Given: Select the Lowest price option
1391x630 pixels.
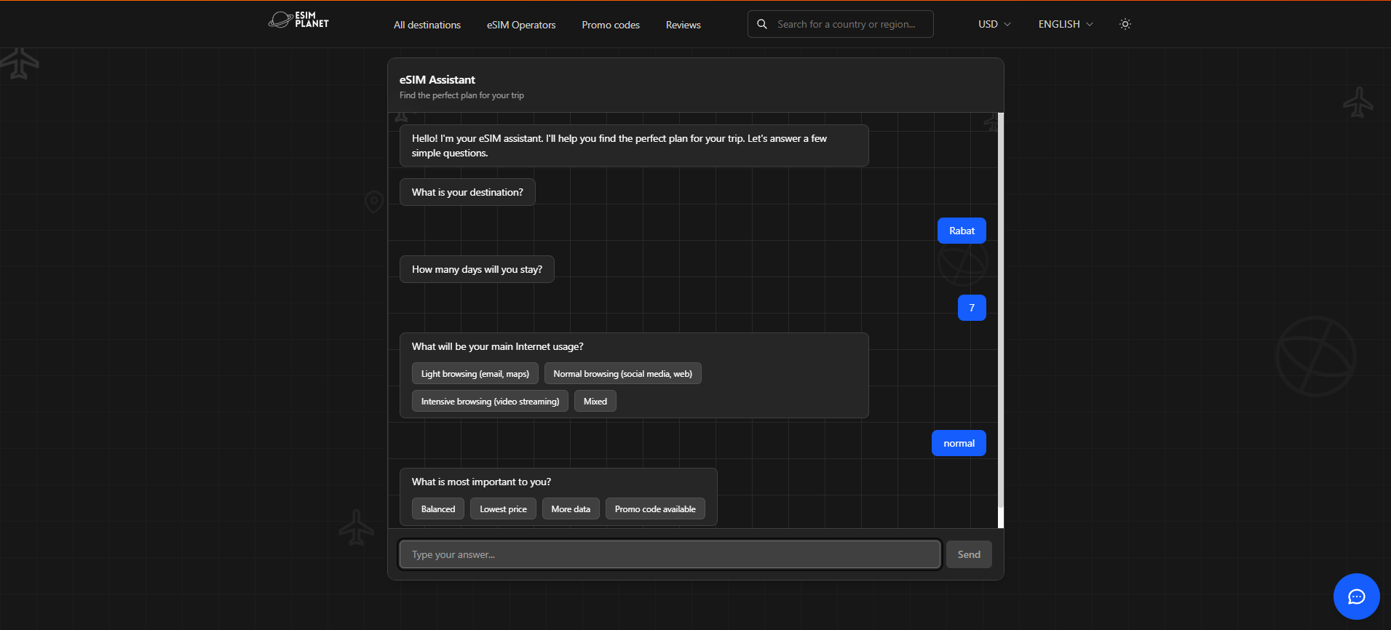Looking at the screenshot, I should (503, 509).
